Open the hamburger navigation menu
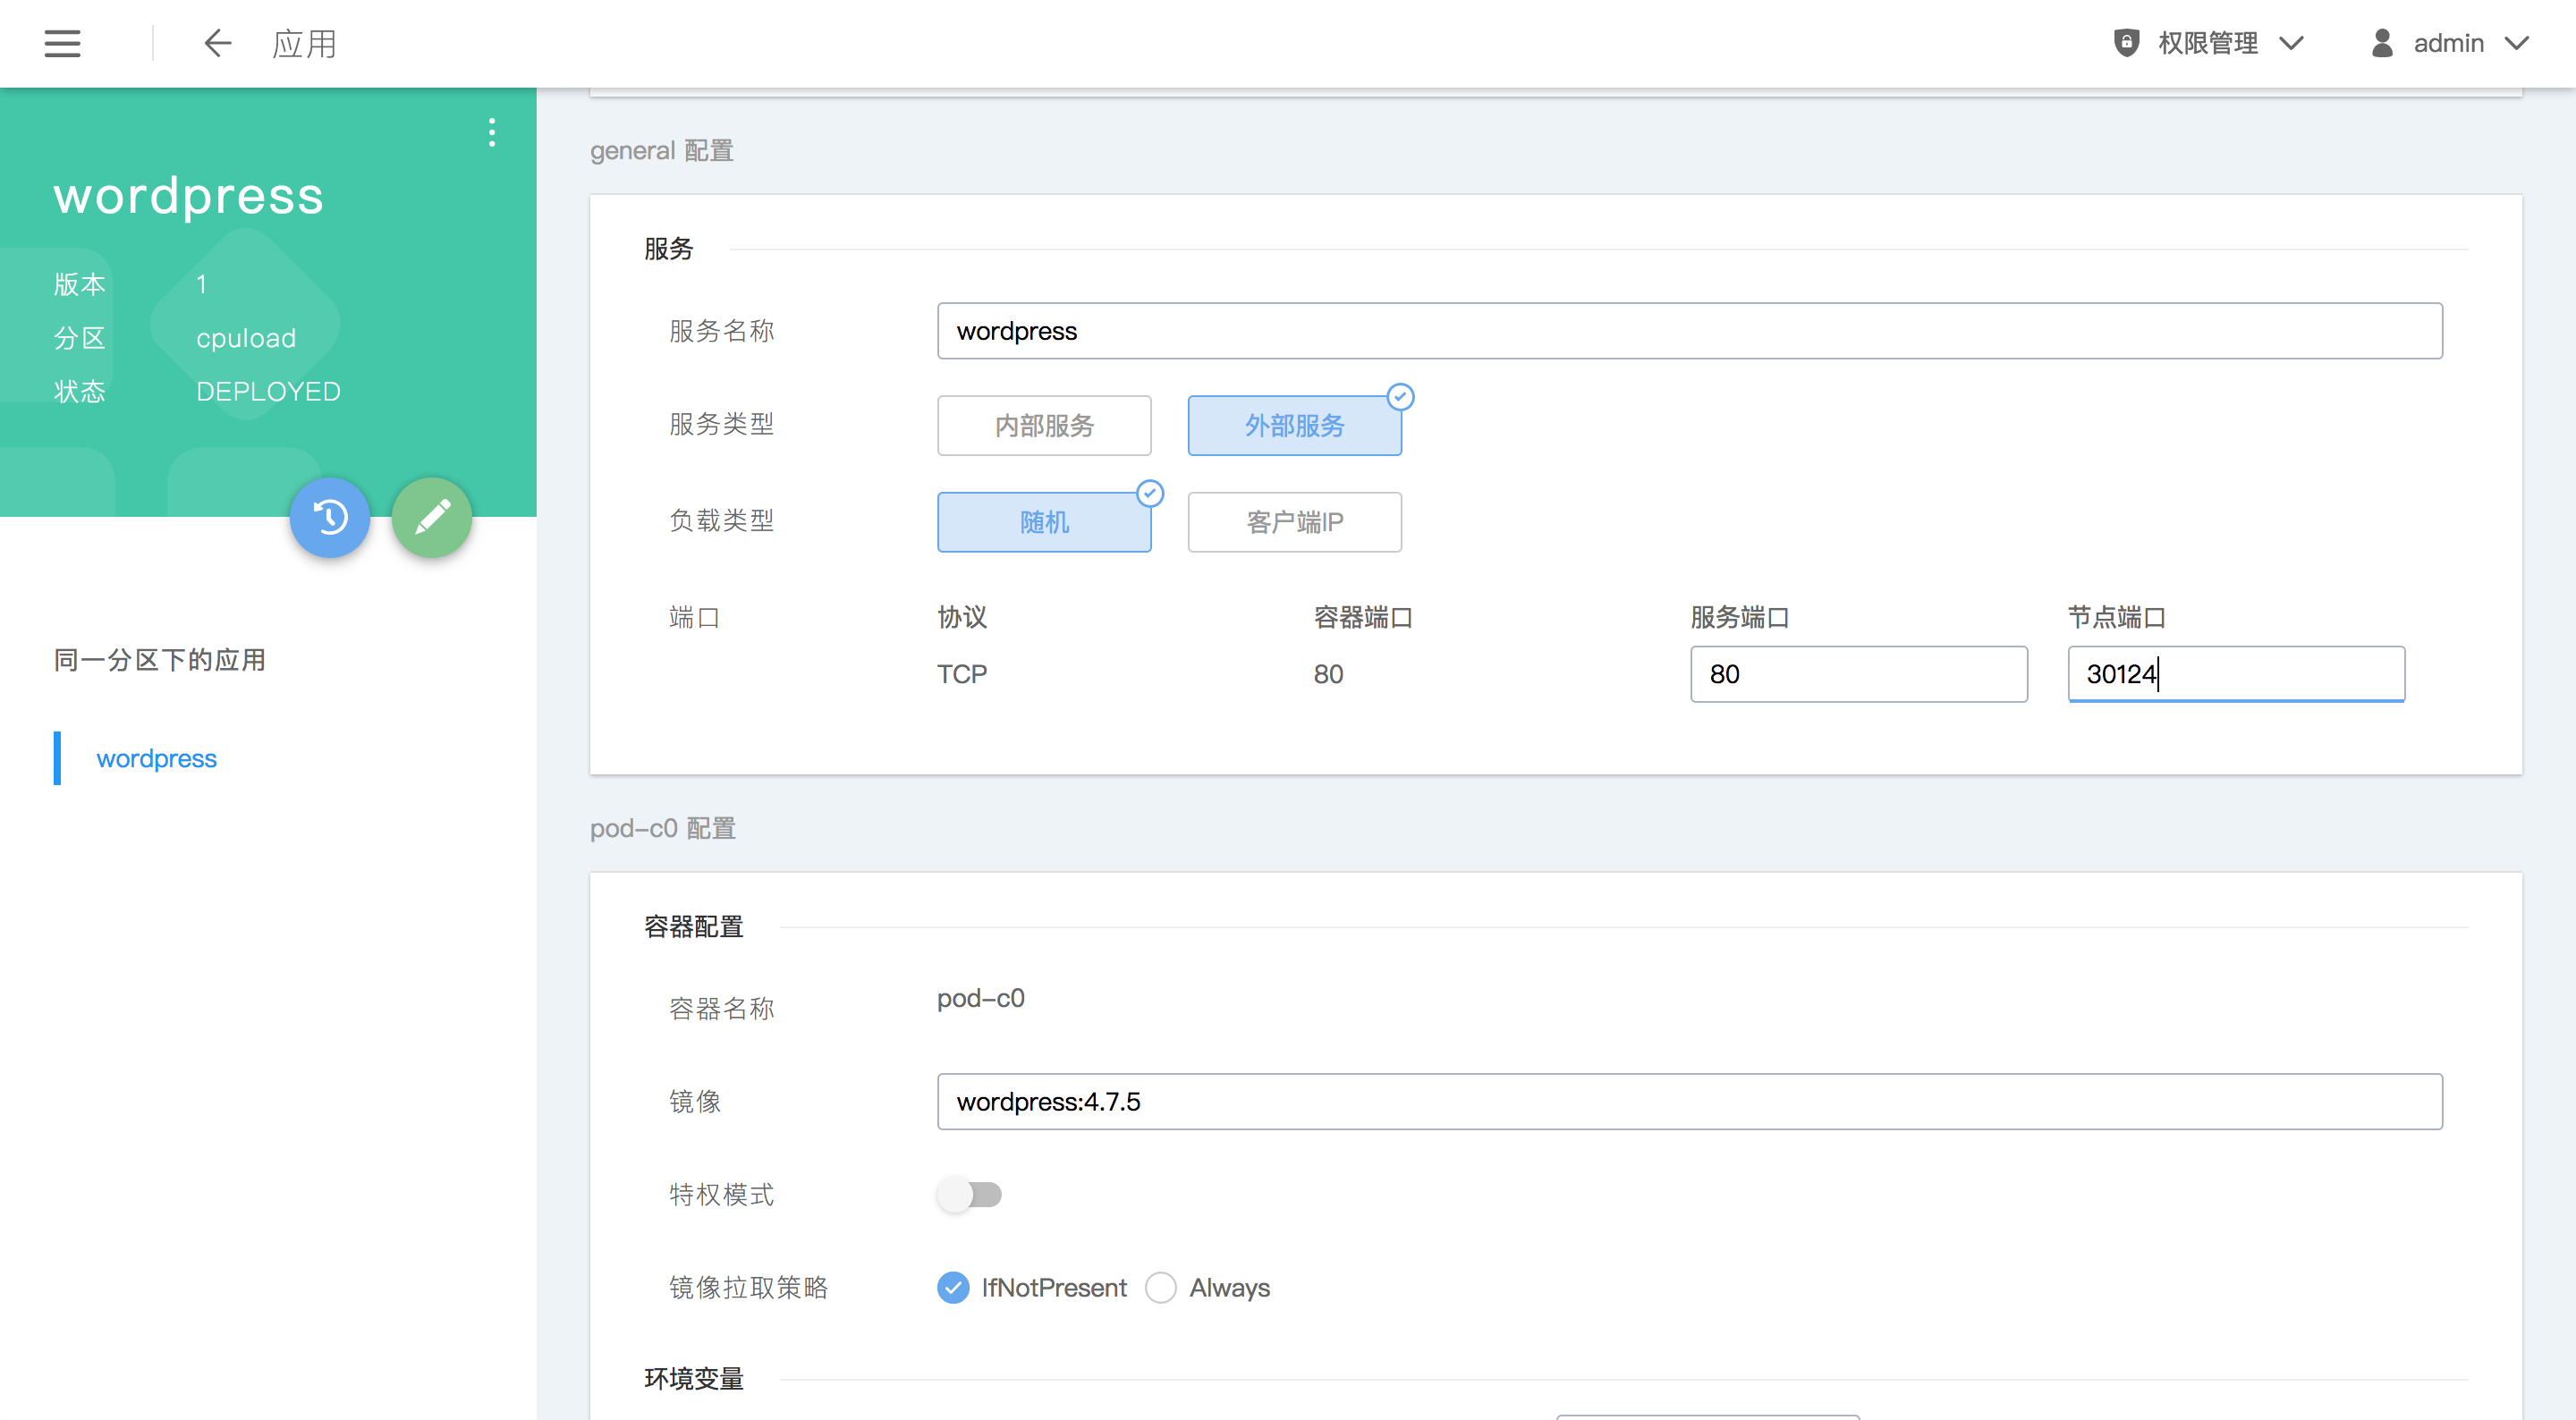Screen dimensions: 2576x1420 coord(62,43)
